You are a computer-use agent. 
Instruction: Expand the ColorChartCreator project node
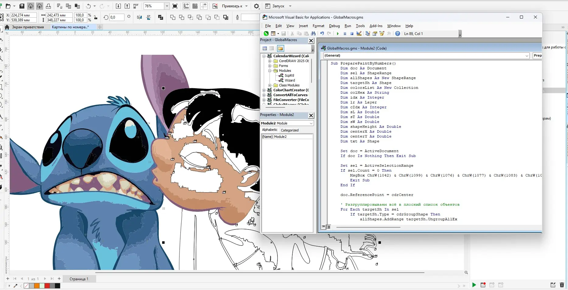point(264,90)
